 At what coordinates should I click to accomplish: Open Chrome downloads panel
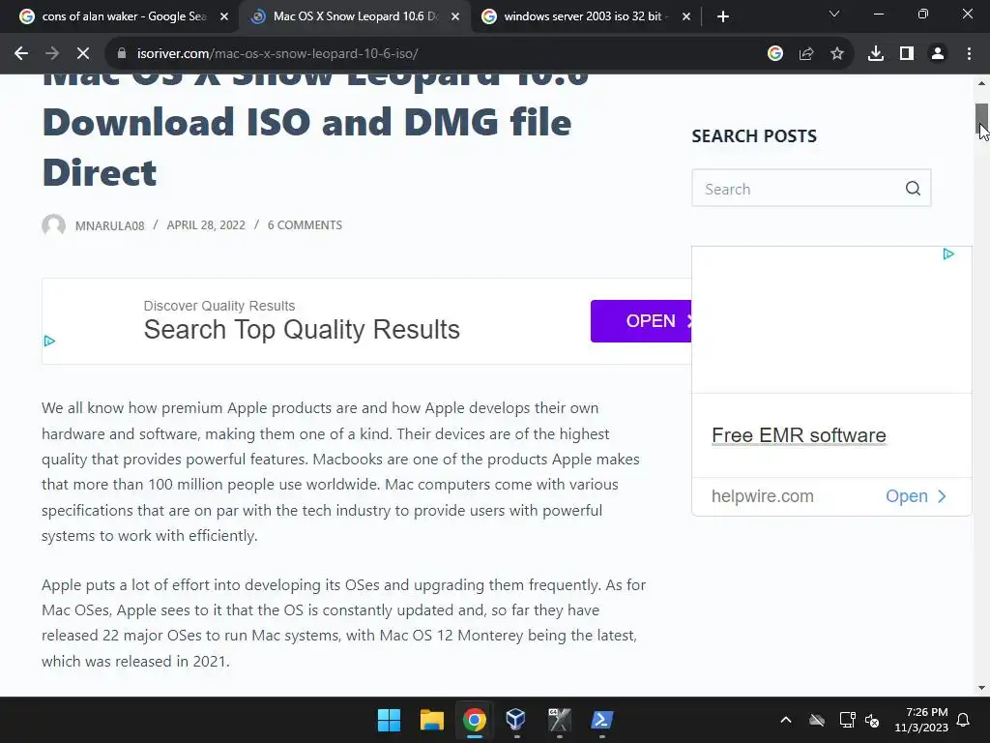pyautogui.click(x=876, y=54)
